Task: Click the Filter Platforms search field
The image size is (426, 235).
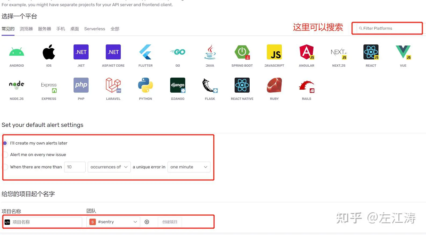Action: (x=389, y=28)
